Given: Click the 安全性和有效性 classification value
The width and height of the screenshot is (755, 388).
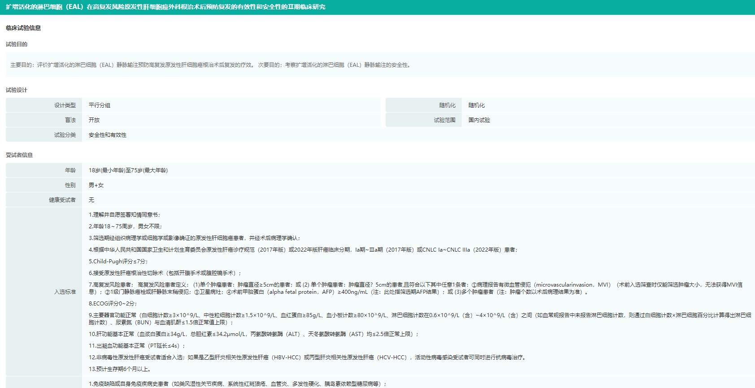Looking at the screenshot, I should [108, 135].
